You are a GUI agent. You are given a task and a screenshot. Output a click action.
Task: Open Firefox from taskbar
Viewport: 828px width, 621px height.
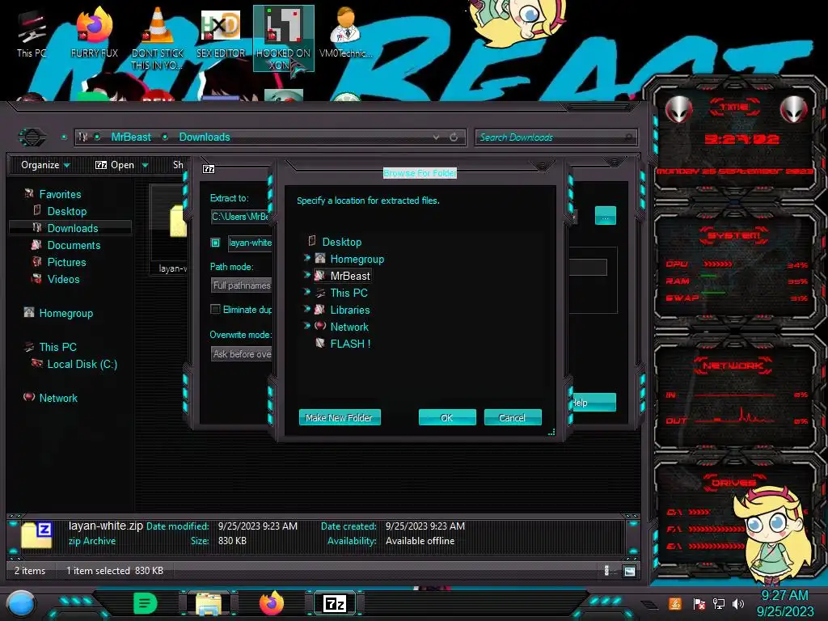pyautogui.click(x=272, y=603)
